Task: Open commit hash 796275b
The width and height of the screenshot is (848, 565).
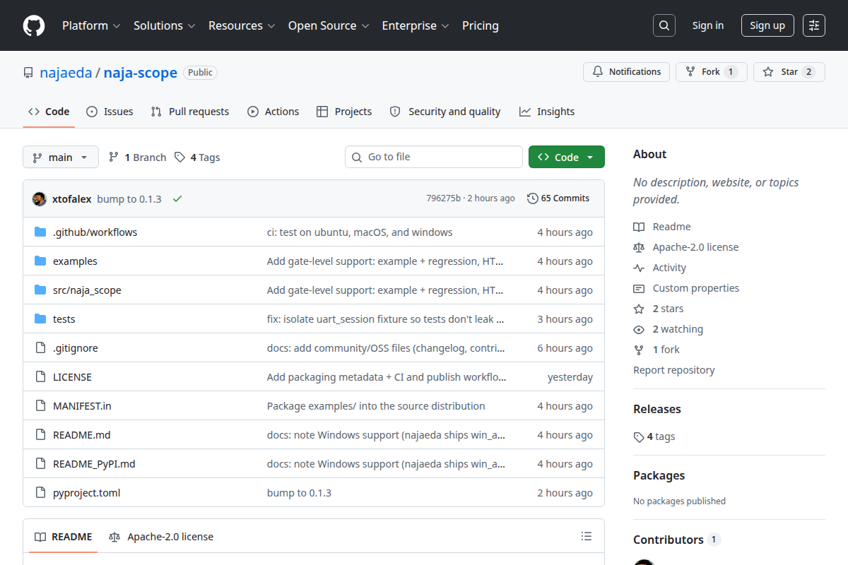Action: tap(443, 198)
